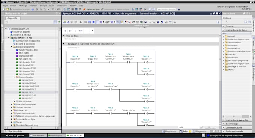Image resolution: width=255 pixels, height=138 pixels.
Task: Click Interrompre la liaison en ligne
Action: (115, 9)
